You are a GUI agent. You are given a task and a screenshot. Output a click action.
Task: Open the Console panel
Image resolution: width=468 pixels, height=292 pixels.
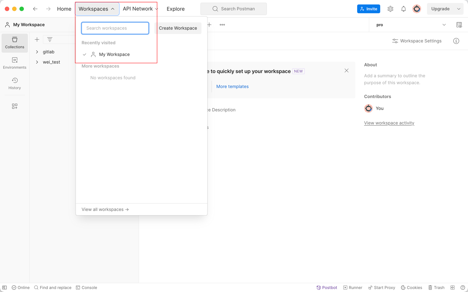click(x=86, y=288)
